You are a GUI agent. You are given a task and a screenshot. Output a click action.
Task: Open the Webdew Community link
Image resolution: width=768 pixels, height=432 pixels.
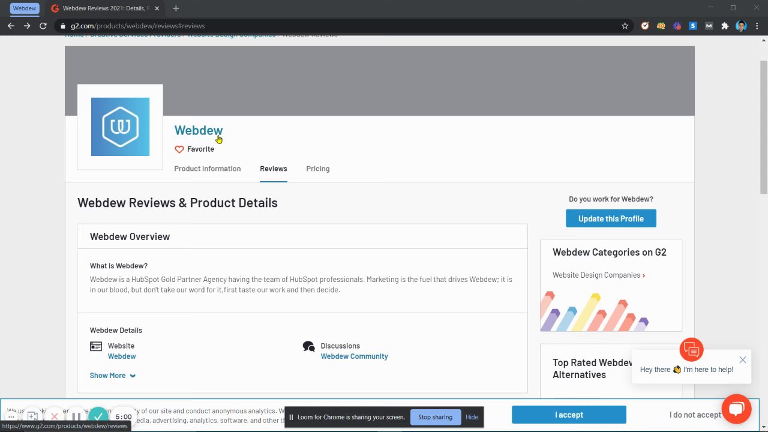tap(354, 356)
